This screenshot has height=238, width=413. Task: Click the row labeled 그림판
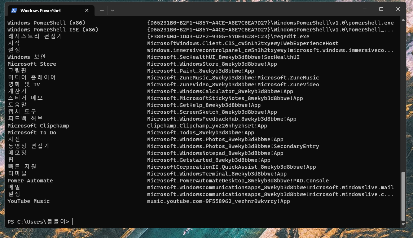17,71
